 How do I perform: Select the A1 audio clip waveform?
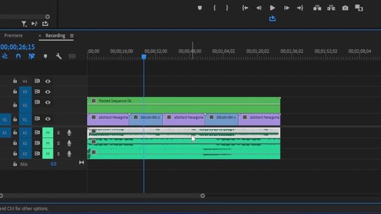point(184,133)
